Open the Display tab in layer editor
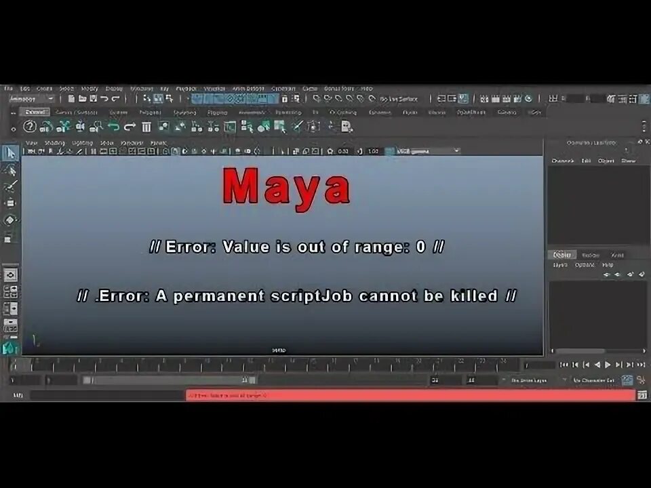 pos(561,255)
